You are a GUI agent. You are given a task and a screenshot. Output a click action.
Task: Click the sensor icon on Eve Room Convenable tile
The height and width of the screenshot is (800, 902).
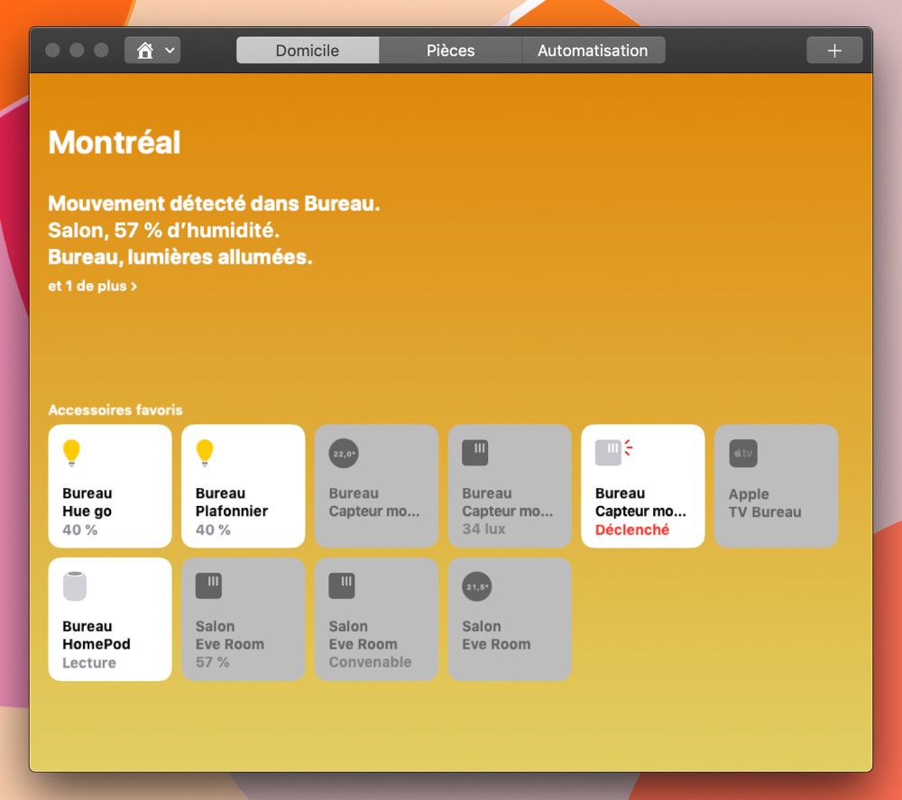[x=342, y=586]
